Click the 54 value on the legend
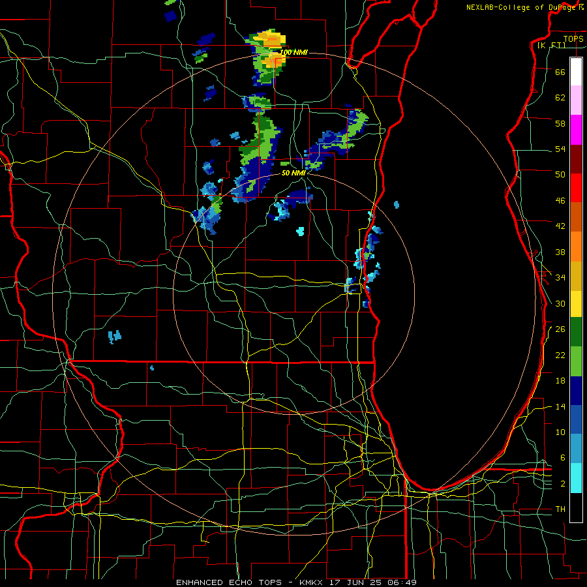587x587 pixels. (560, 149)
